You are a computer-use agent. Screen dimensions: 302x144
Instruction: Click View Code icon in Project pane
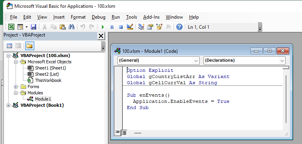click(x=9, y=46)
